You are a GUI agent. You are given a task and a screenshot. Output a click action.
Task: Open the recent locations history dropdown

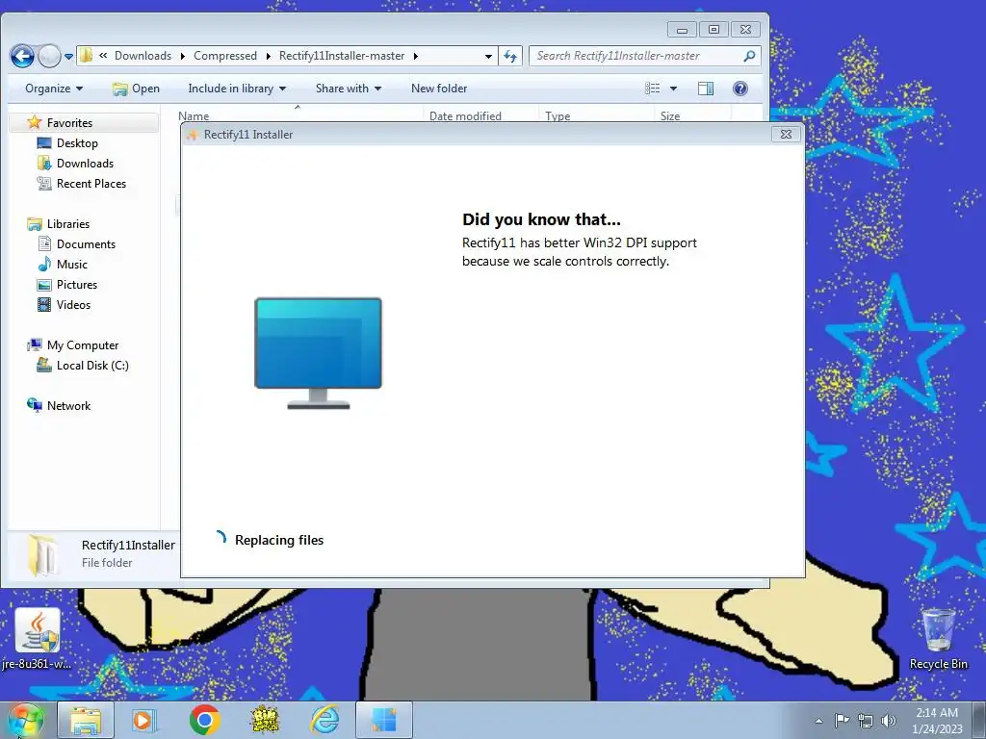(x=68, y=57)
